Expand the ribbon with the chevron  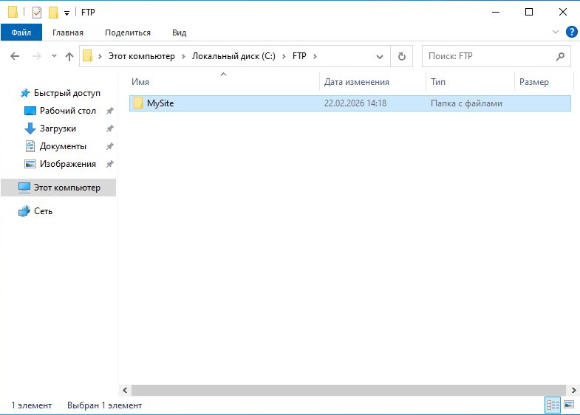point(556,32)
